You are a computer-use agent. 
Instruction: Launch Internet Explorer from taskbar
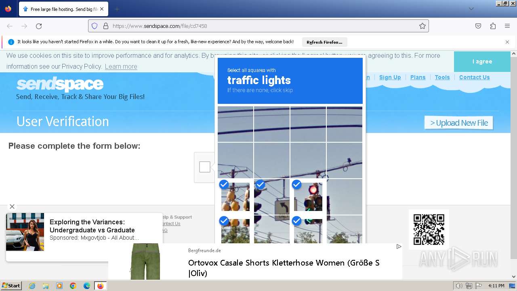pos(32,286)
